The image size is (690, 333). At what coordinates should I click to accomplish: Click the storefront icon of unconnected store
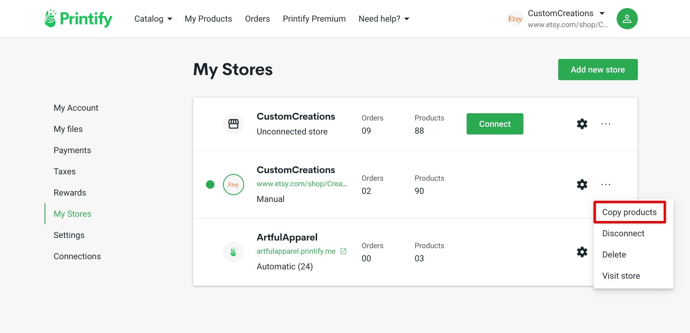tap(234, 124)
